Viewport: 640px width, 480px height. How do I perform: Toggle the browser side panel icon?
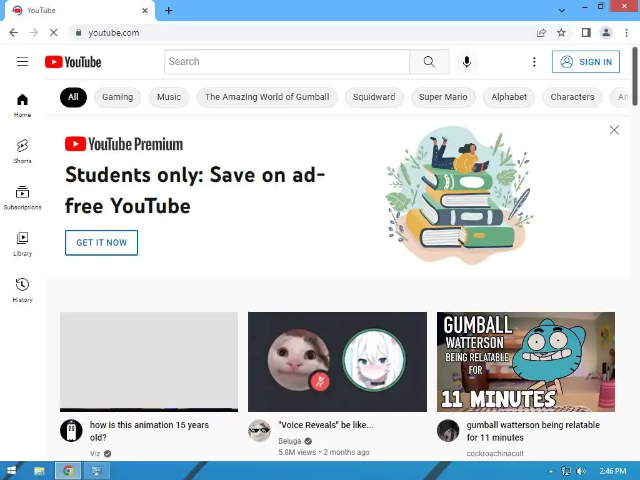click(x=586, y=32)
